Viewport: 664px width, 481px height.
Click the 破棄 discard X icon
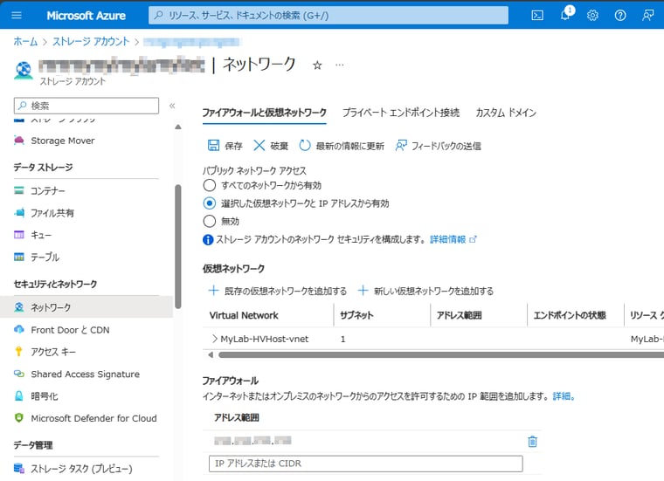tap(259, 146)
